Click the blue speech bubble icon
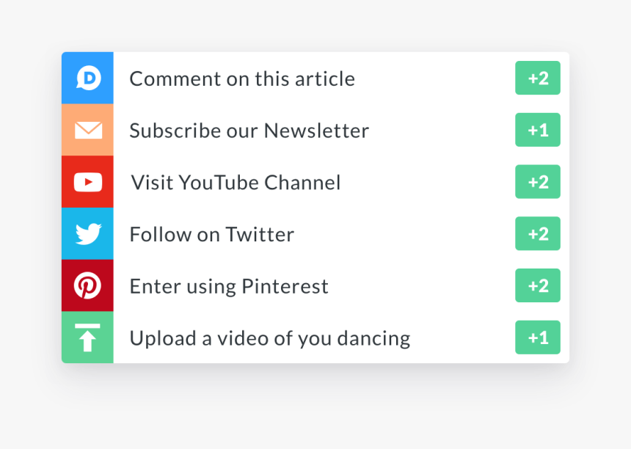 (87, 78)
